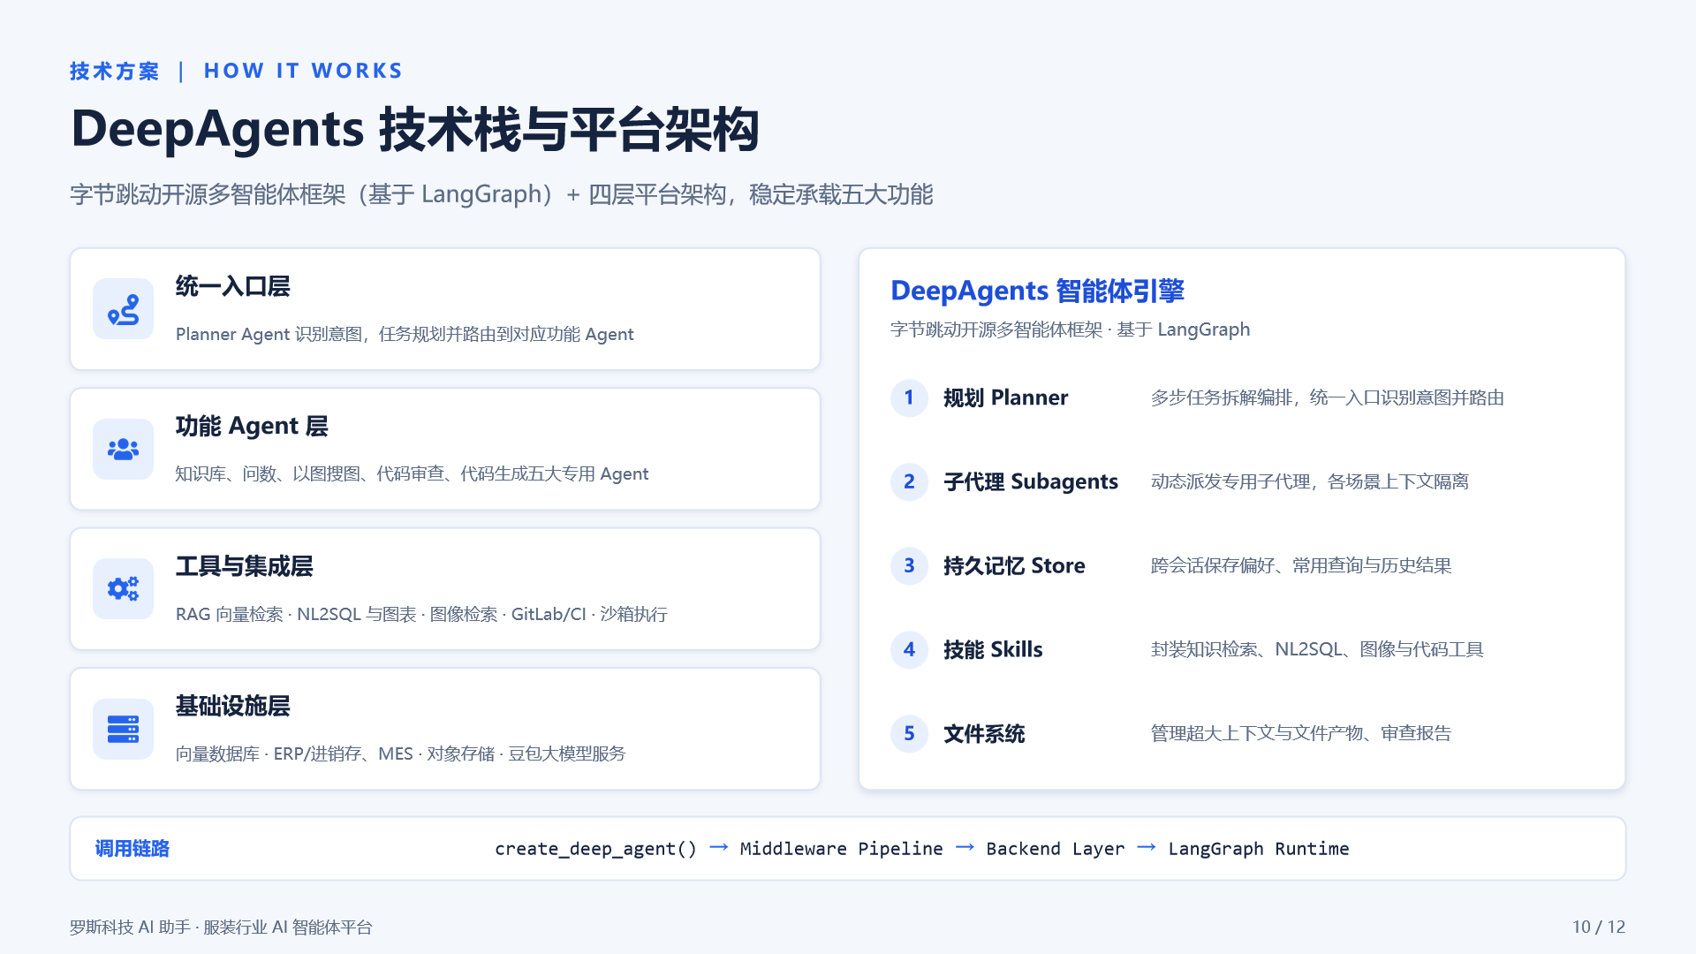1696x954 pixels.
Task: Click the 规划 Planner label
Action: 1006,397
